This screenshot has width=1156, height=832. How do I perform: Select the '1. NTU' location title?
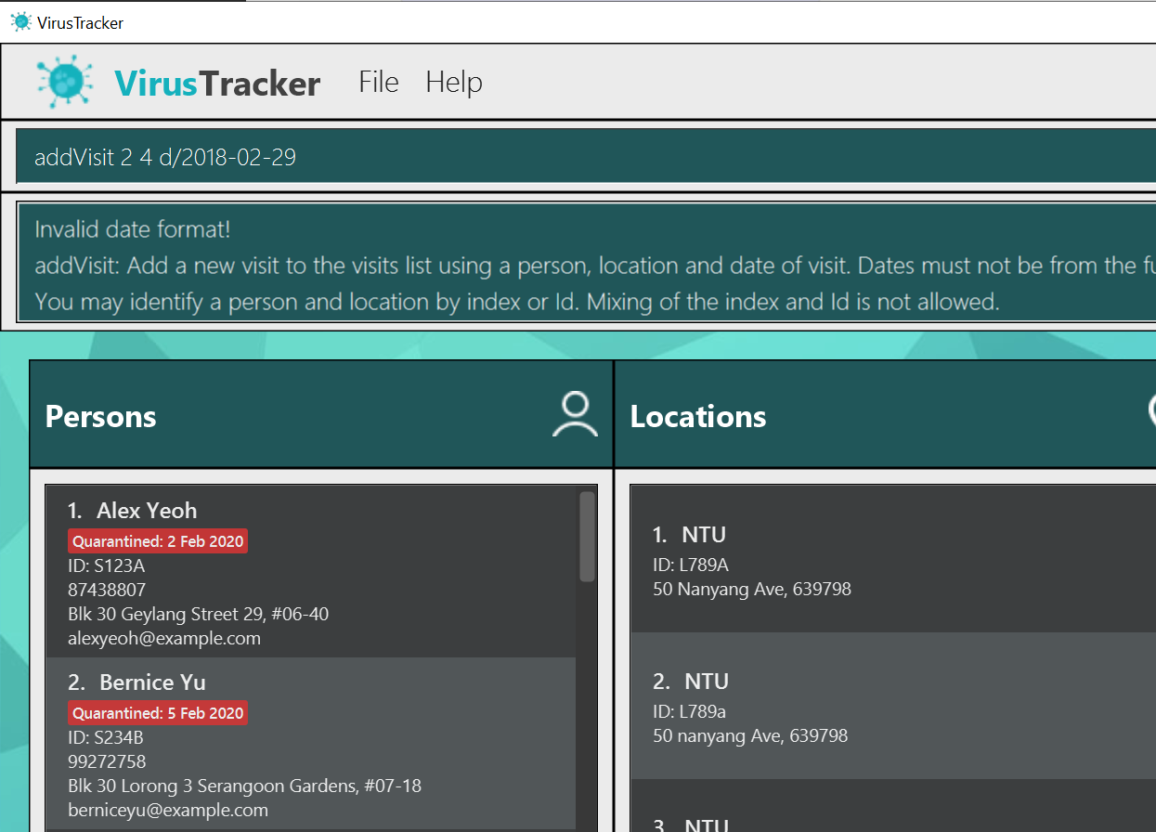689,534
